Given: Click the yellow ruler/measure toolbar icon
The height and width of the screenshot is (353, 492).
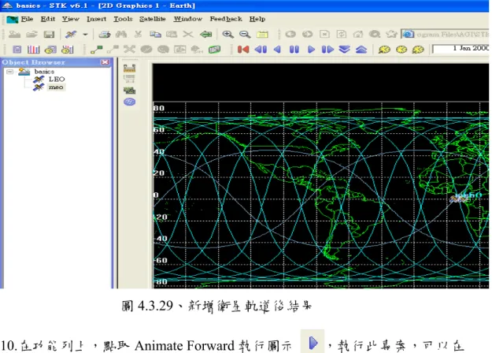Looking at the screenshot, I should pos(262,34).
